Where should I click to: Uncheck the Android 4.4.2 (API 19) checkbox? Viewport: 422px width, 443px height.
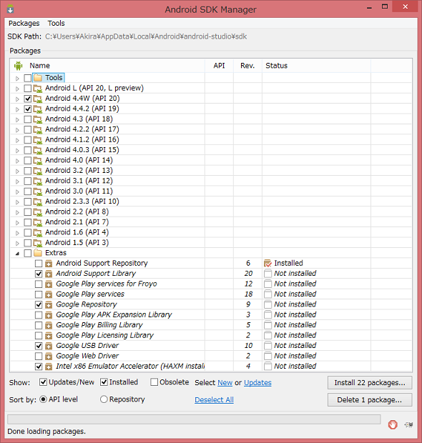[28, 109]
